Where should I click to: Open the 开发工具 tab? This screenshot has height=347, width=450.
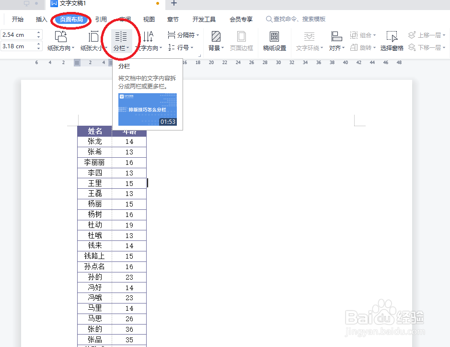204,19
